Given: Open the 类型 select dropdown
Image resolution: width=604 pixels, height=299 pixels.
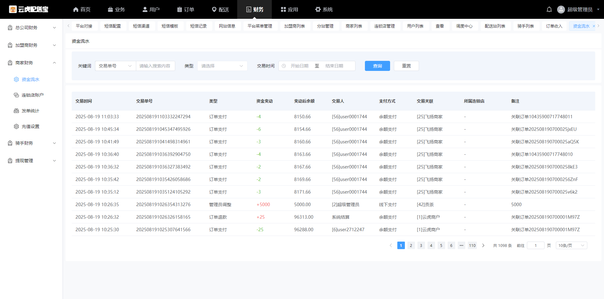Looking at the screenshot, I should click(222, 66).
